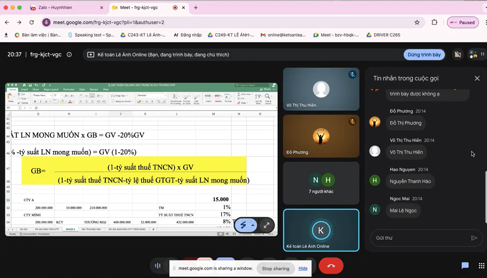Go back with the browser back arrow

tap(7, 22)
